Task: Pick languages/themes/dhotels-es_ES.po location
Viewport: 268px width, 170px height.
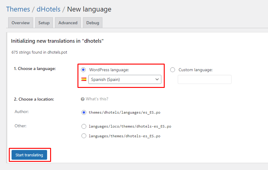Action: [x=84, y=136]
